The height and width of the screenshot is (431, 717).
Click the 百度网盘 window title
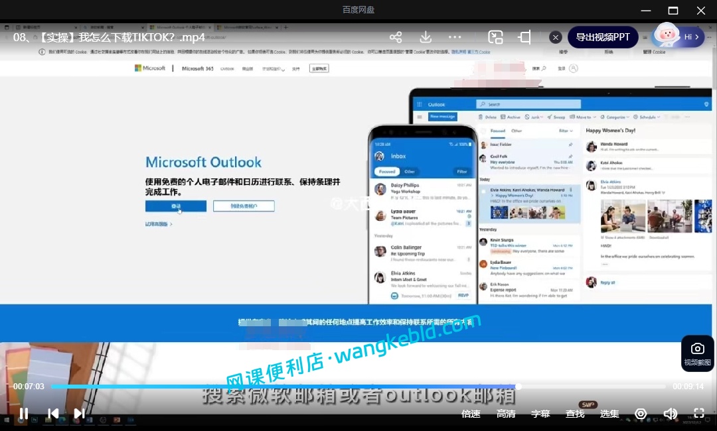(358, 9)
